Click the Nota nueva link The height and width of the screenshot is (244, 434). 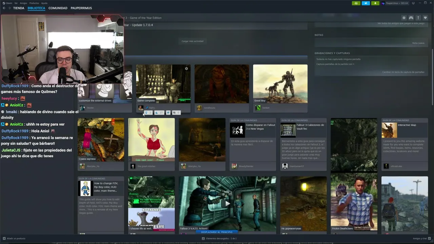(418, 43)
